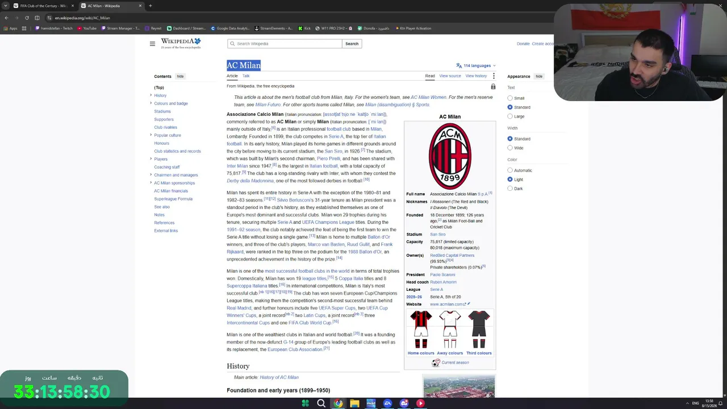
Task: Select Wide page width
Action: [510, 148]
